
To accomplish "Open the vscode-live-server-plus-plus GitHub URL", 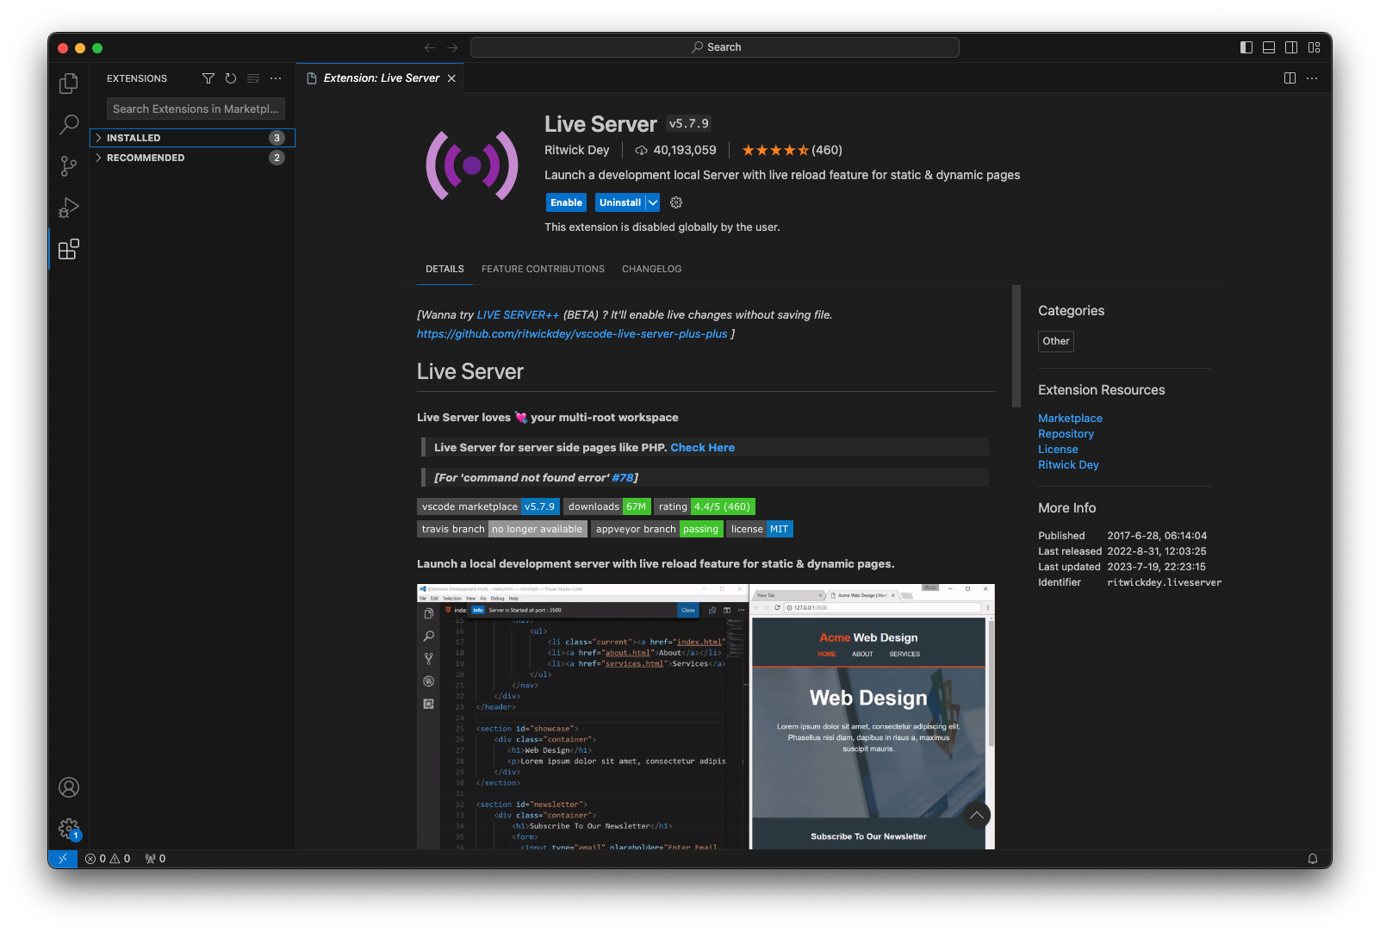I will pyautogui.click(x=572, y=334).
